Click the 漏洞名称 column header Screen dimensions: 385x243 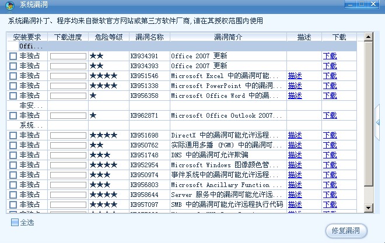click(149, 37)
